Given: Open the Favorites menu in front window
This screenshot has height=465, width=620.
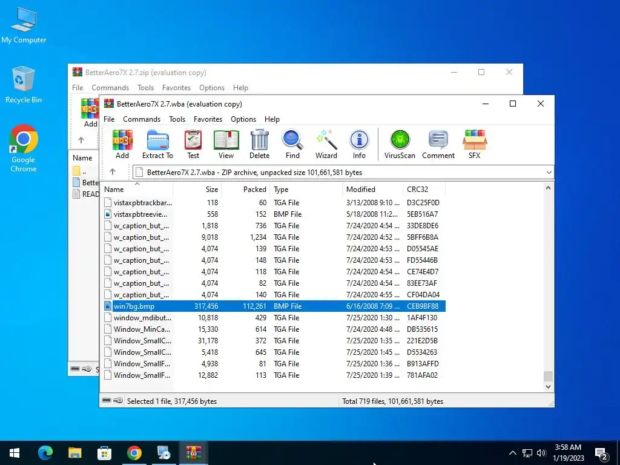Looking at the screenshot, I should point(208,119).
